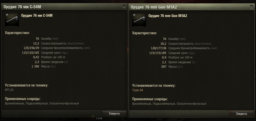Viewport: 256px width, 121px height.
Task: Click the Gun M1A2 window title bar
Action: pos(192,7)
